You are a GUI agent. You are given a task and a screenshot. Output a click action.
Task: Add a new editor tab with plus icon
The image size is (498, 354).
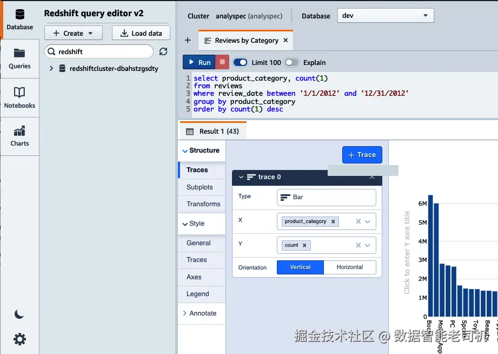click(188, 40)
